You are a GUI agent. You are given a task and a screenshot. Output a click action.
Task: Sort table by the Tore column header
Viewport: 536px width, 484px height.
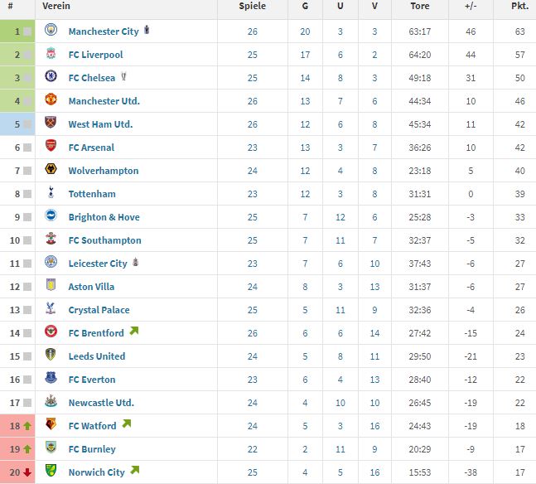click(x=420, y=6)
